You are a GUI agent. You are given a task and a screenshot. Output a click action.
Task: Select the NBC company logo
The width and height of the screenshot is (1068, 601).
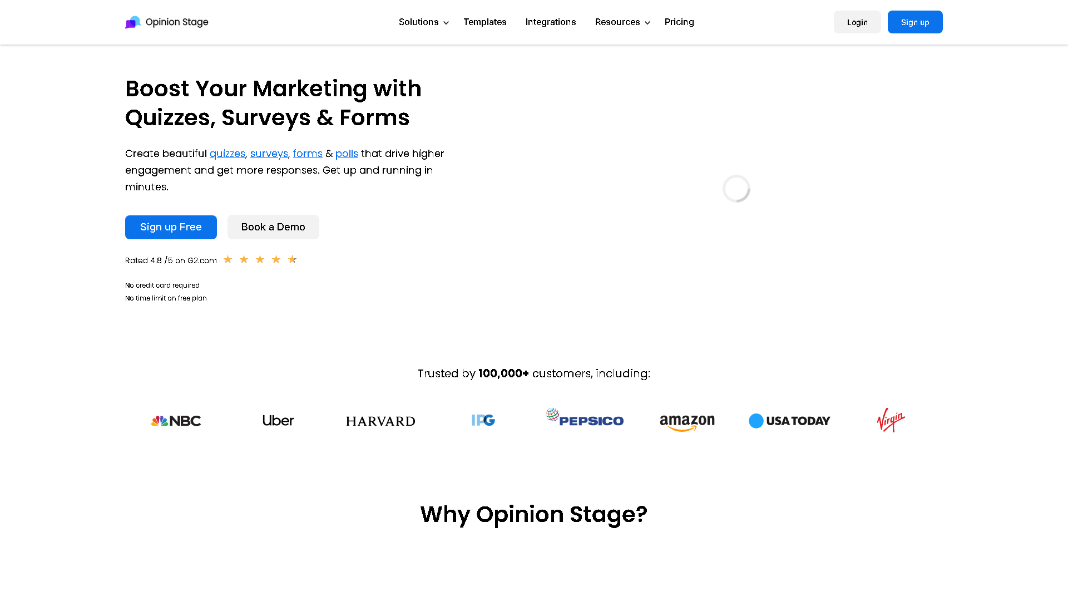[x=176, y=421]
